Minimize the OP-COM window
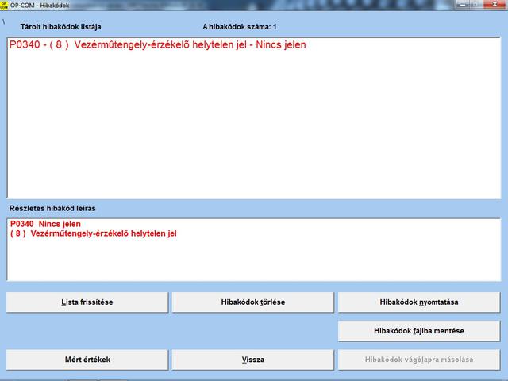This screenshot has height=381, width=508. pyautogui.click(x=464, y=4)
